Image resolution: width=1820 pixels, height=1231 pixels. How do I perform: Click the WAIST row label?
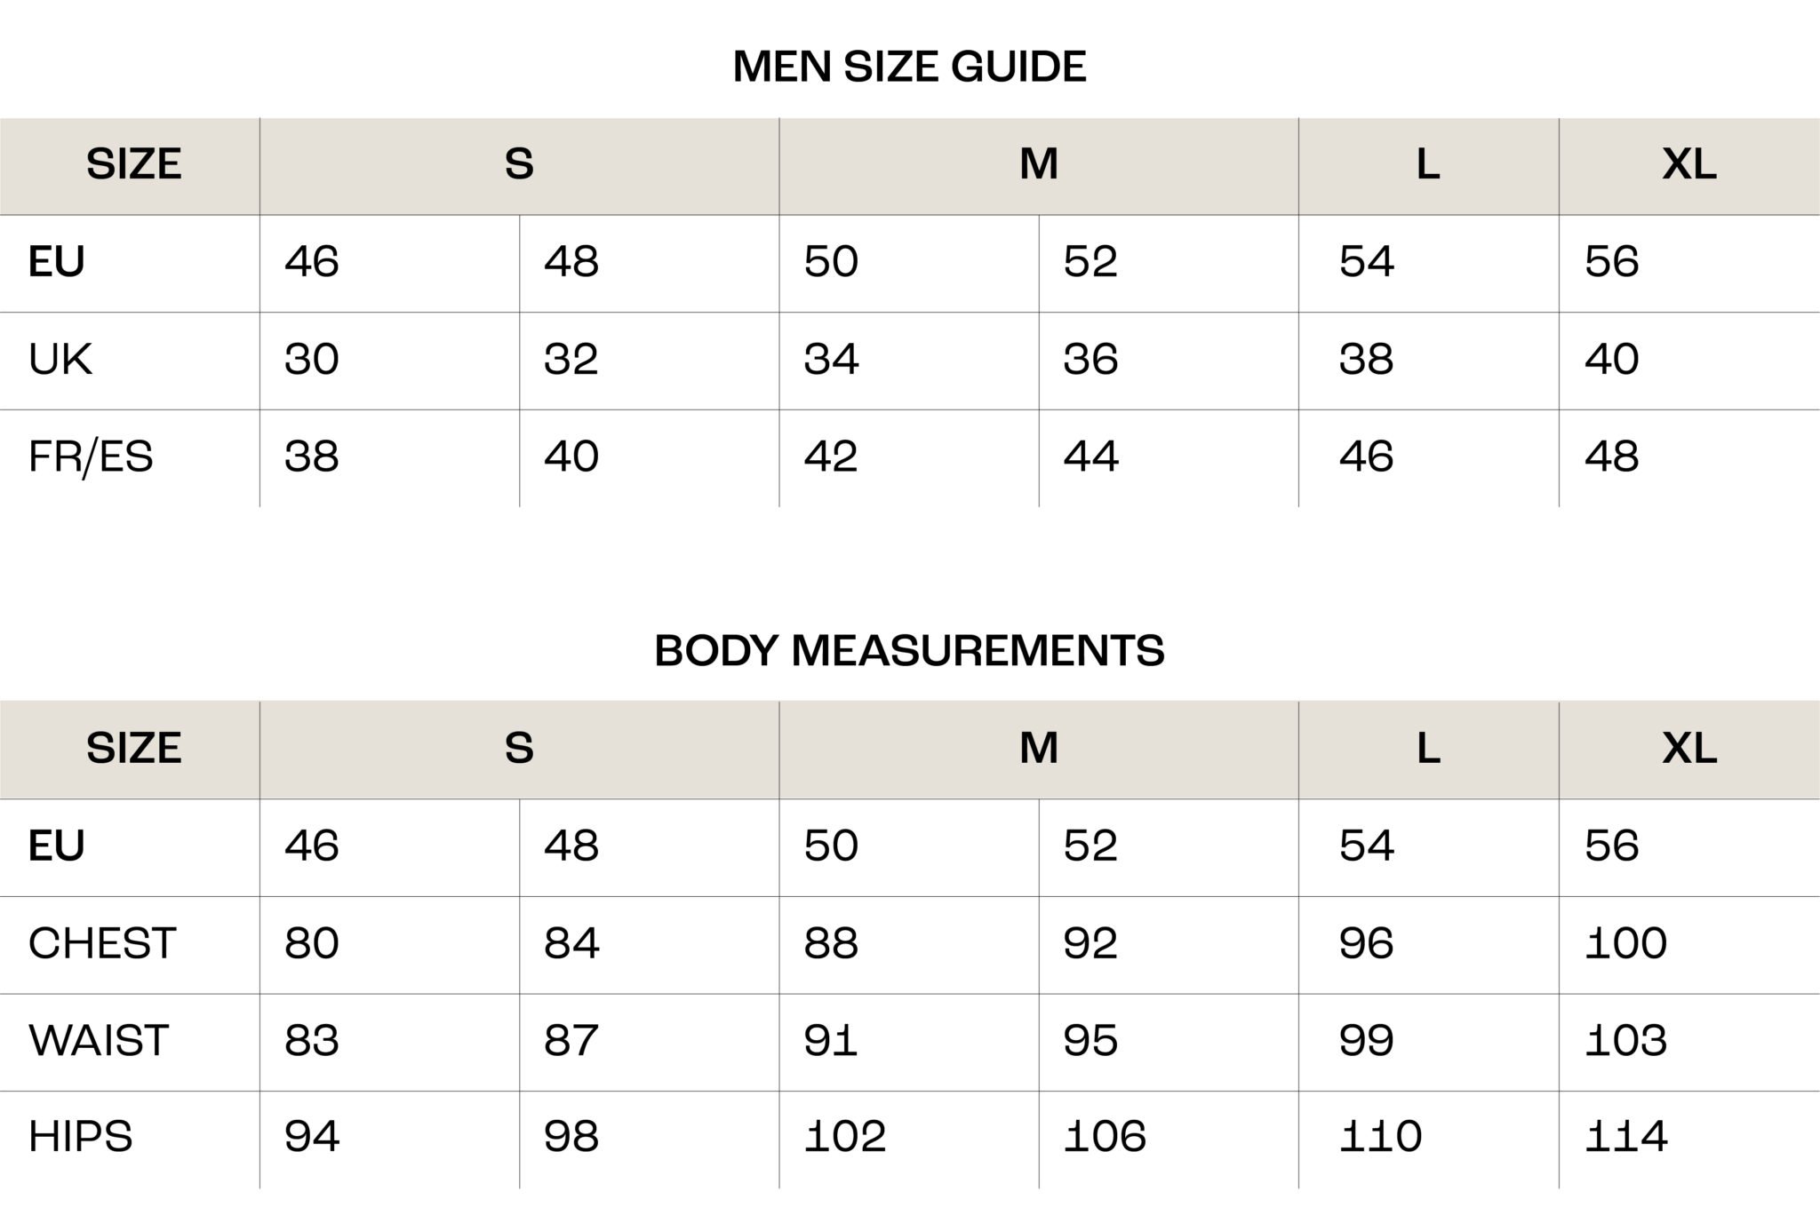click(98, 1041)
